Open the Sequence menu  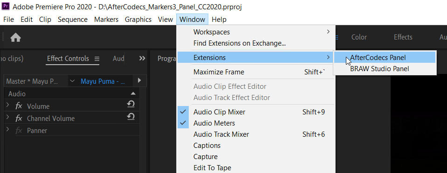pos(72,20)
